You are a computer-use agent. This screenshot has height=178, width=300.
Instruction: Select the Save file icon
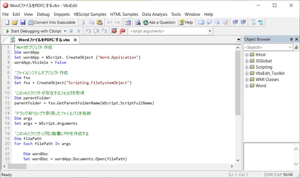(23, 22)
